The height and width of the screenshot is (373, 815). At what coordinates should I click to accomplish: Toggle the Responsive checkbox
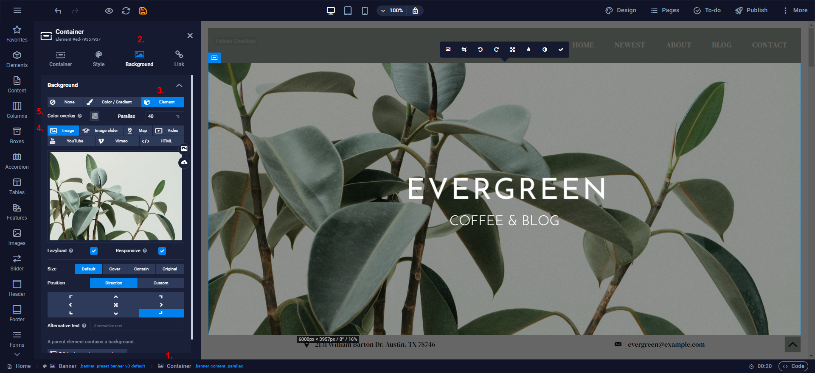pos(162,251)
